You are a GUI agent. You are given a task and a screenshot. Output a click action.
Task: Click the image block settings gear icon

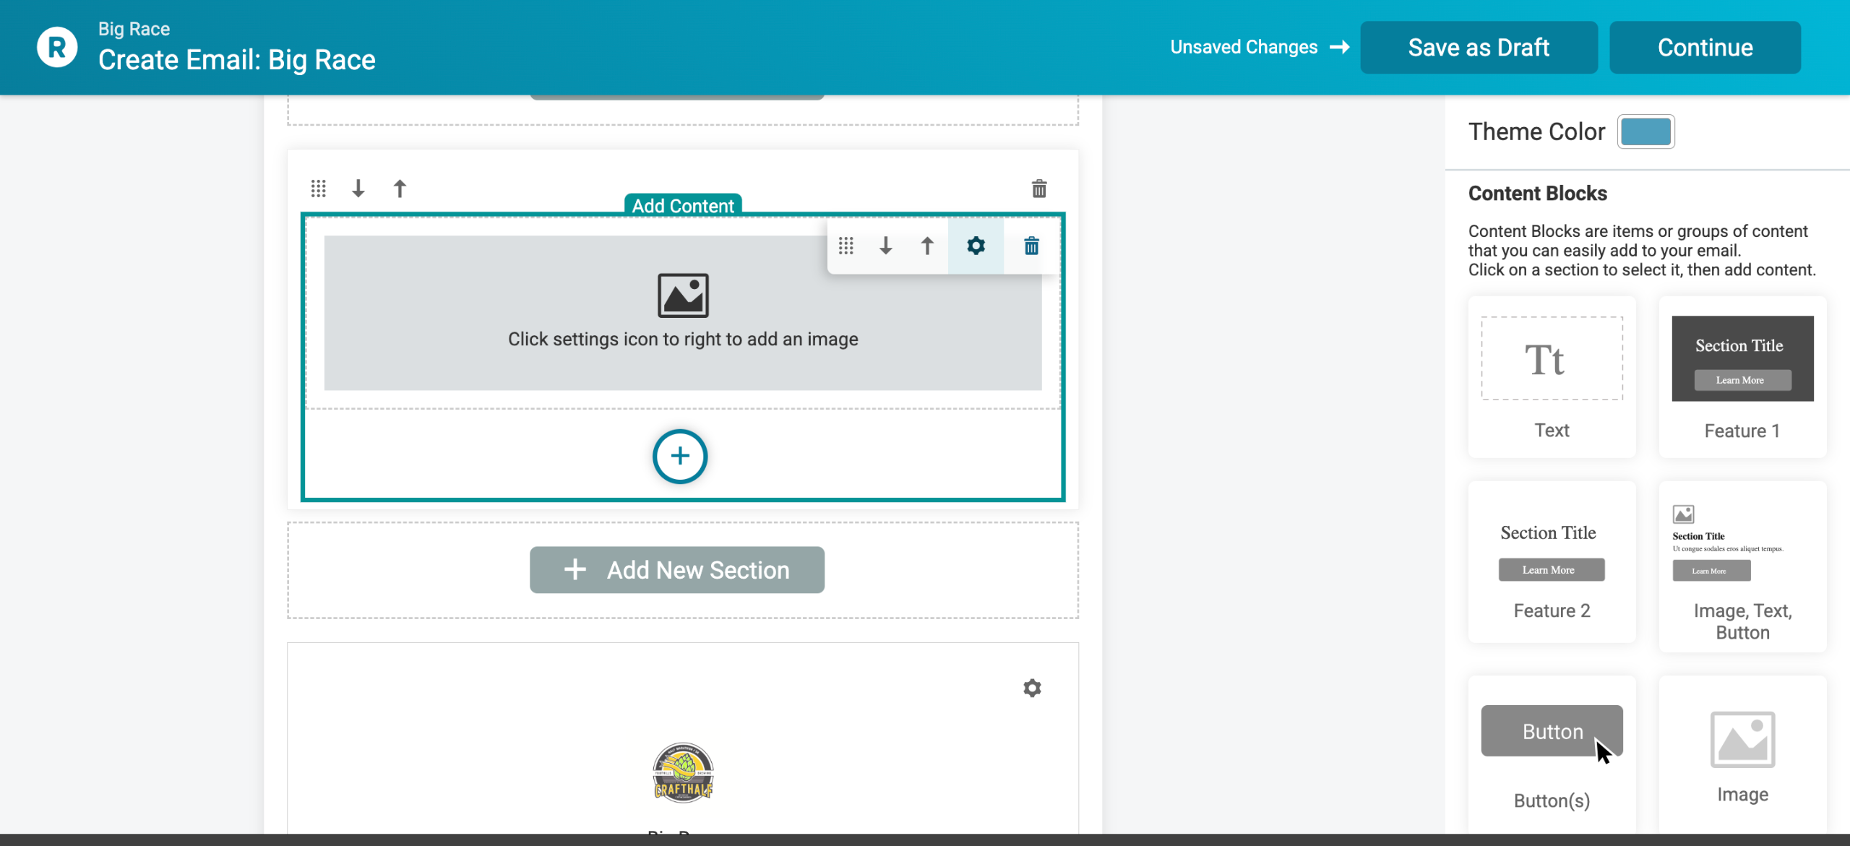coord(976,246)
